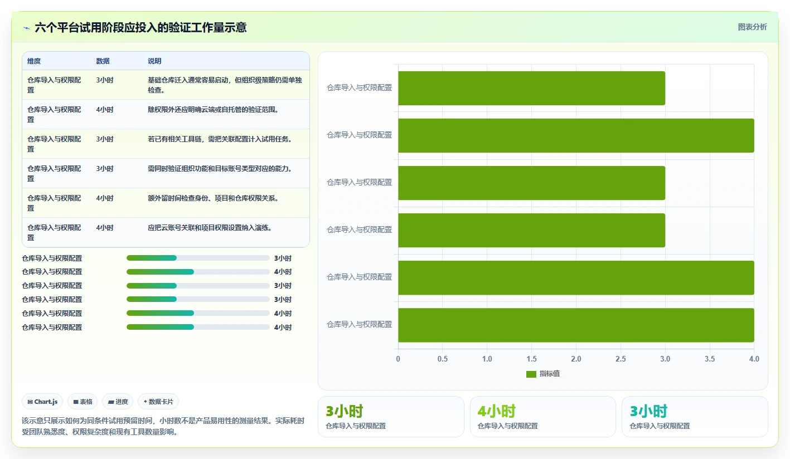Click the 数据 column header
The height and width of the screenshot is (459, 790).
click(103, 61)
